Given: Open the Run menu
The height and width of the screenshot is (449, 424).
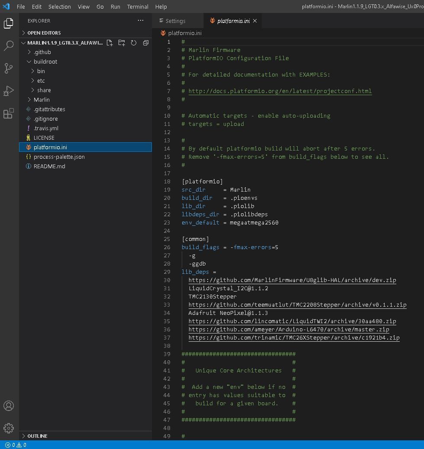Looking at the screenshot, I should 116,6.
